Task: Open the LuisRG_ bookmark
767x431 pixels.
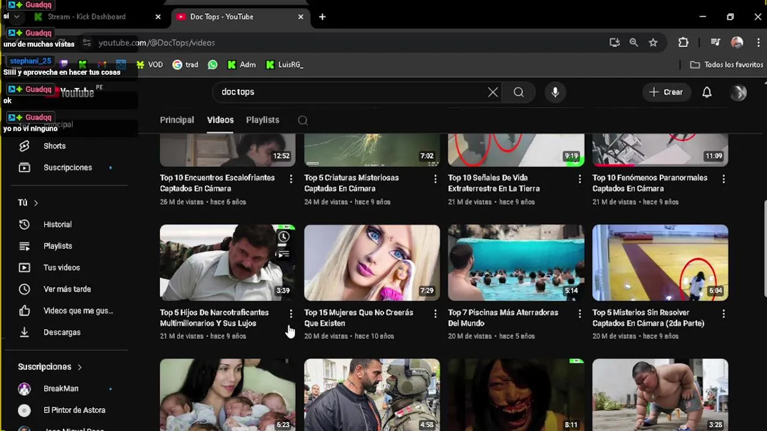Action: 285,65
